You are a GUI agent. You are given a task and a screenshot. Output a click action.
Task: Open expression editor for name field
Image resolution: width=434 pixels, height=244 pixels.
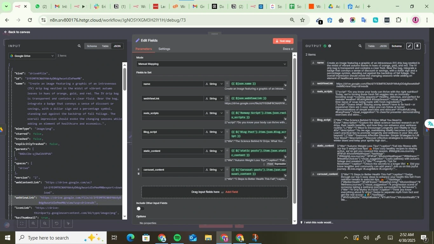pyautogui.click(x=285, y=85)
